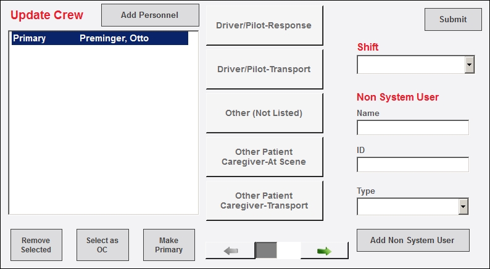Choose Driver/Pilot-Response role
Screen dimensions: 490x269
[x=264, y=25]
